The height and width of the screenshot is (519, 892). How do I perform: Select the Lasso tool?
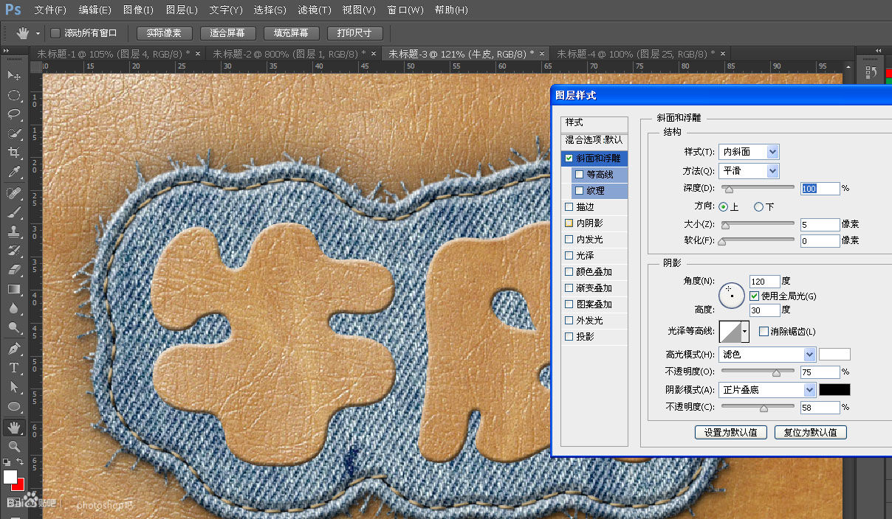pyautogui.click(x=14, y=114)
